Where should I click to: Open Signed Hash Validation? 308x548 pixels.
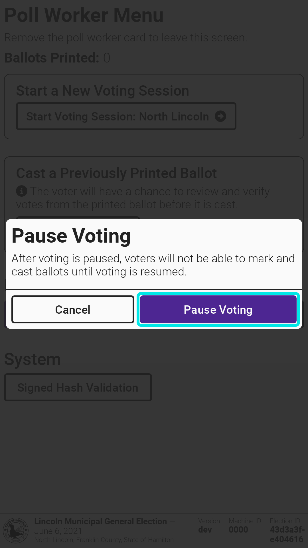(78, 387)
